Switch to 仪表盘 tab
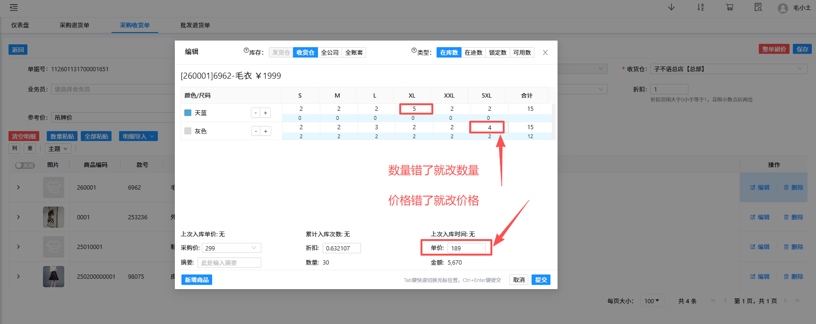This screenshot has height=324, width=816. pos(20,25)
